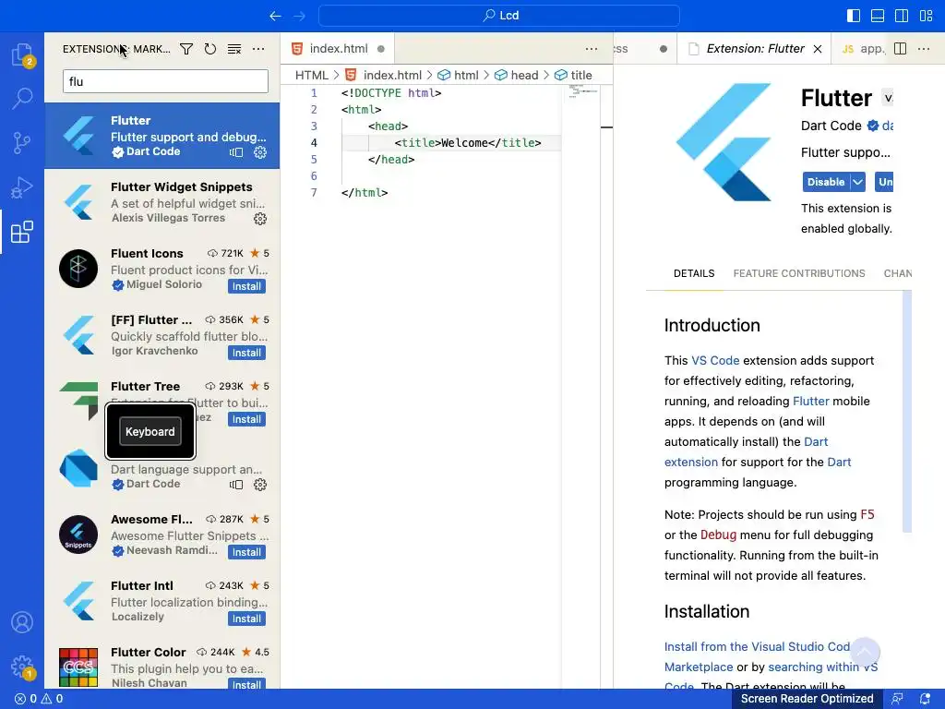Open the Run and Debug view
Viewport: 945px width, 709px height.
click(x=22, y=187)
